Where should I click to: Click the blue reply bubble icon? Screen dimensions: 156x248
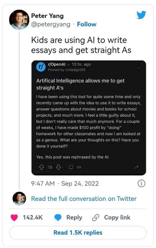click(x=58, y=218)
